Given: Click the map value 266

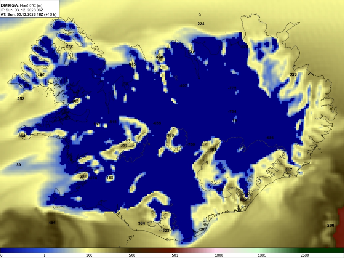Looking at the screenshot, I should [x=331, y=225].
